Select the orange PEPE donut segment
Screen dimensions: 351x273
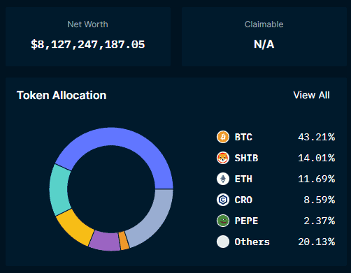[124, 241]
